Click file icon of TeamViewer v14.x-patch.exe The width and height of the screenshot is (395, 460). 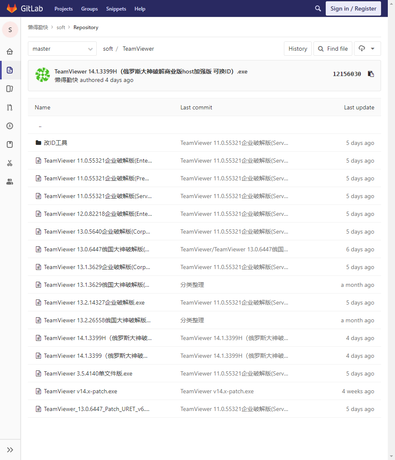pos(38,391)
